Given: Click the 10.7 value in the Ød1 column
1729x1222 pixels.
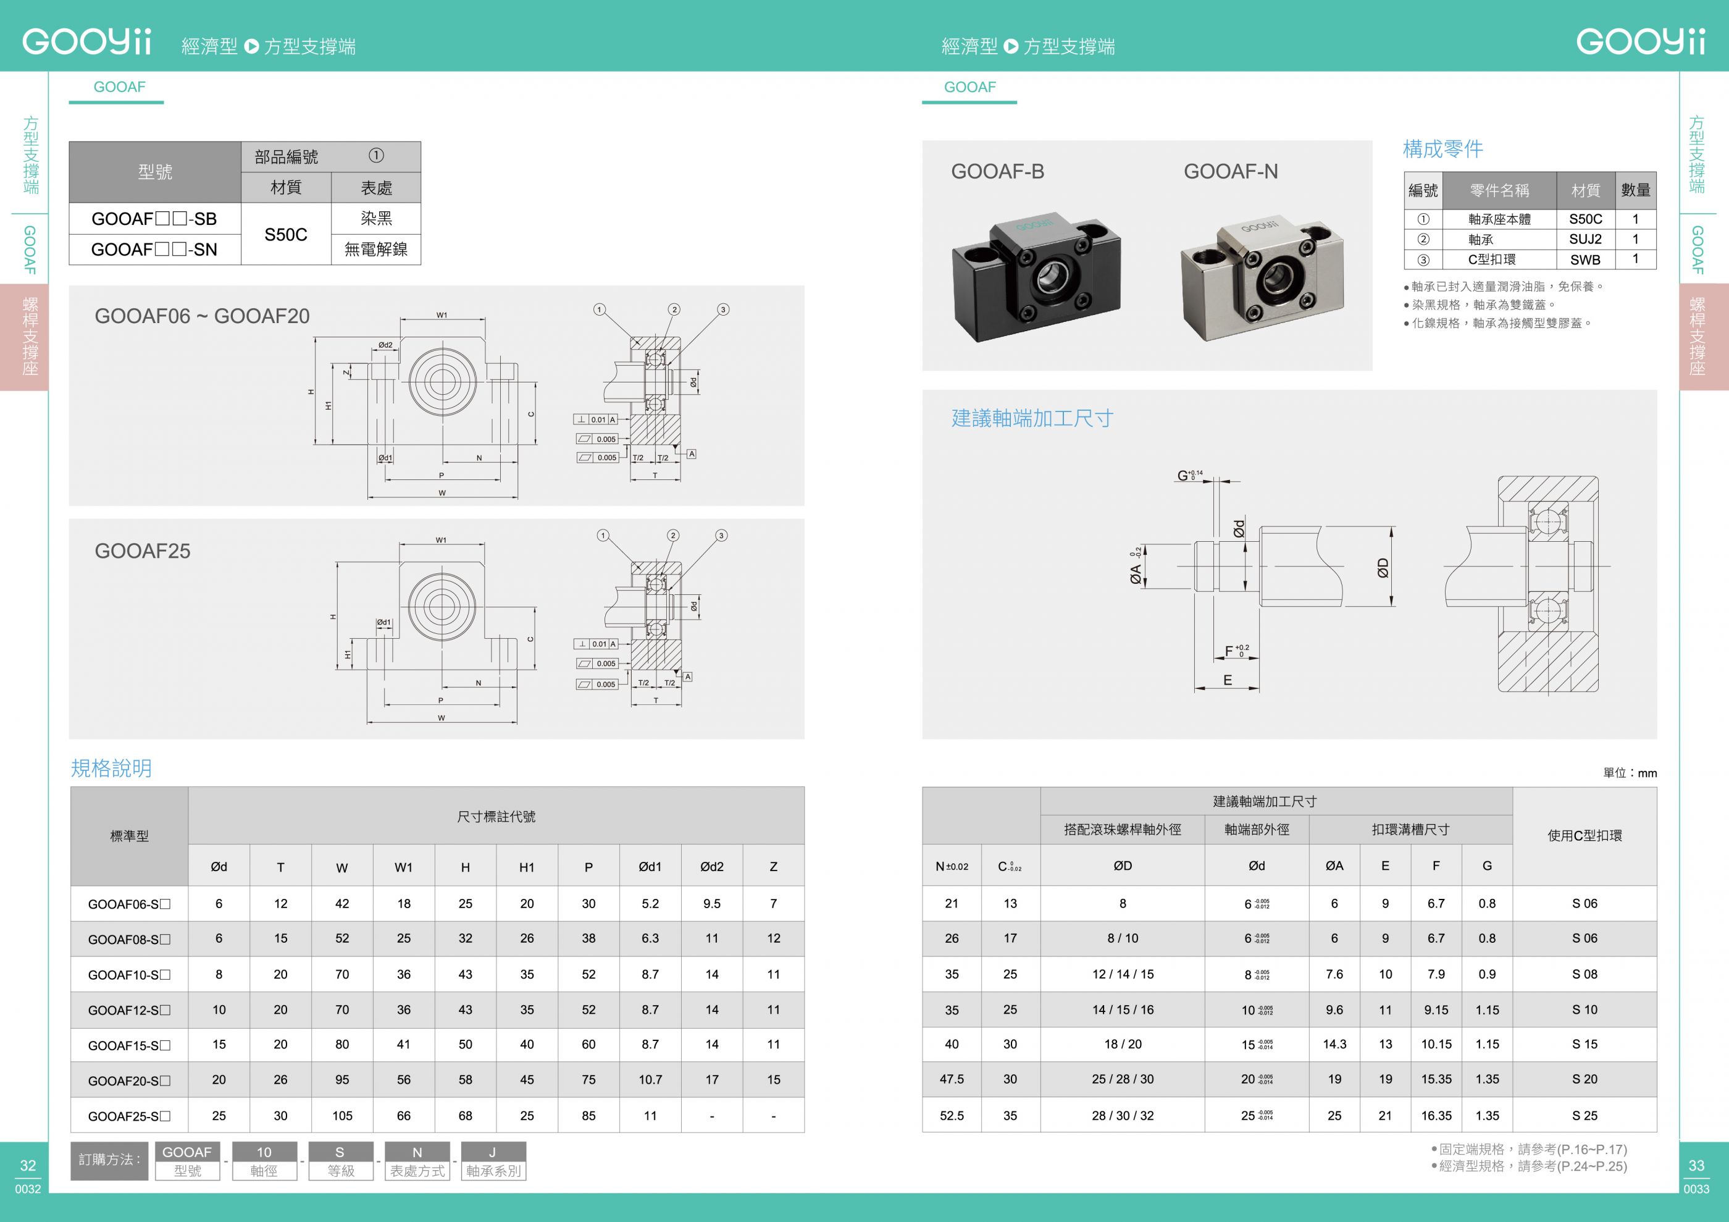Looking at the screenshot, I should tap(650, 1080).
